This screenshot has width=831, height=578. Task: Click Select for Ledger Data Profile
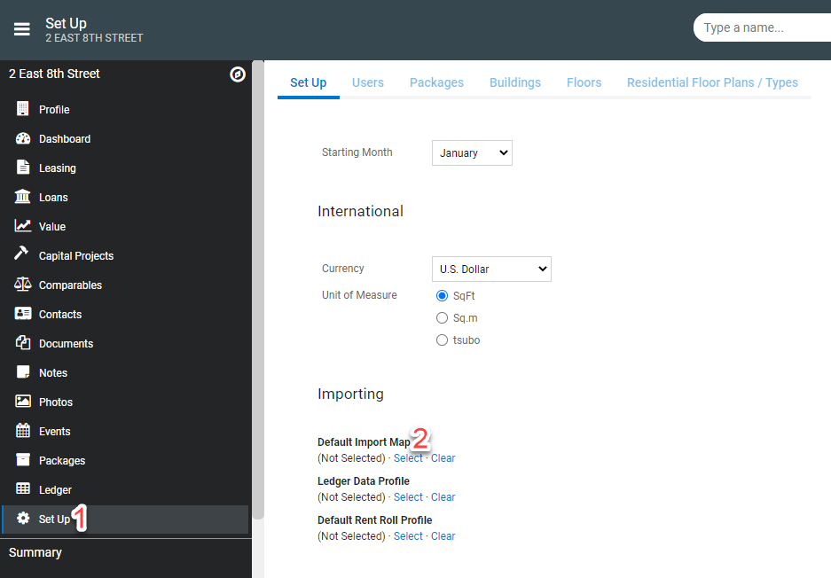coord(408,497)
